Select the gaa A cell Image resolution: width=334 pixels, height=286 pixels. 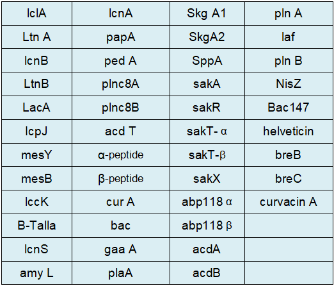pos(121,249)
